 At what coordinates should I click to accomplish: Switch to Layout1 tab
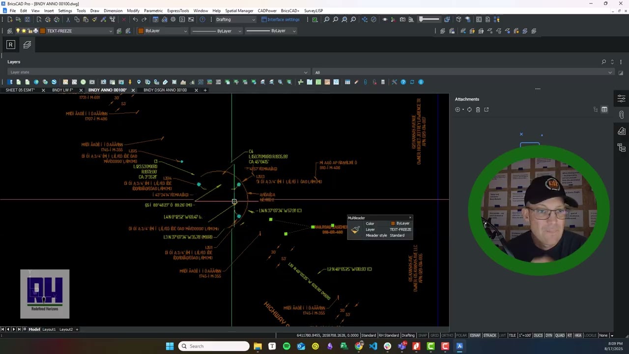(x=49, y=329)
